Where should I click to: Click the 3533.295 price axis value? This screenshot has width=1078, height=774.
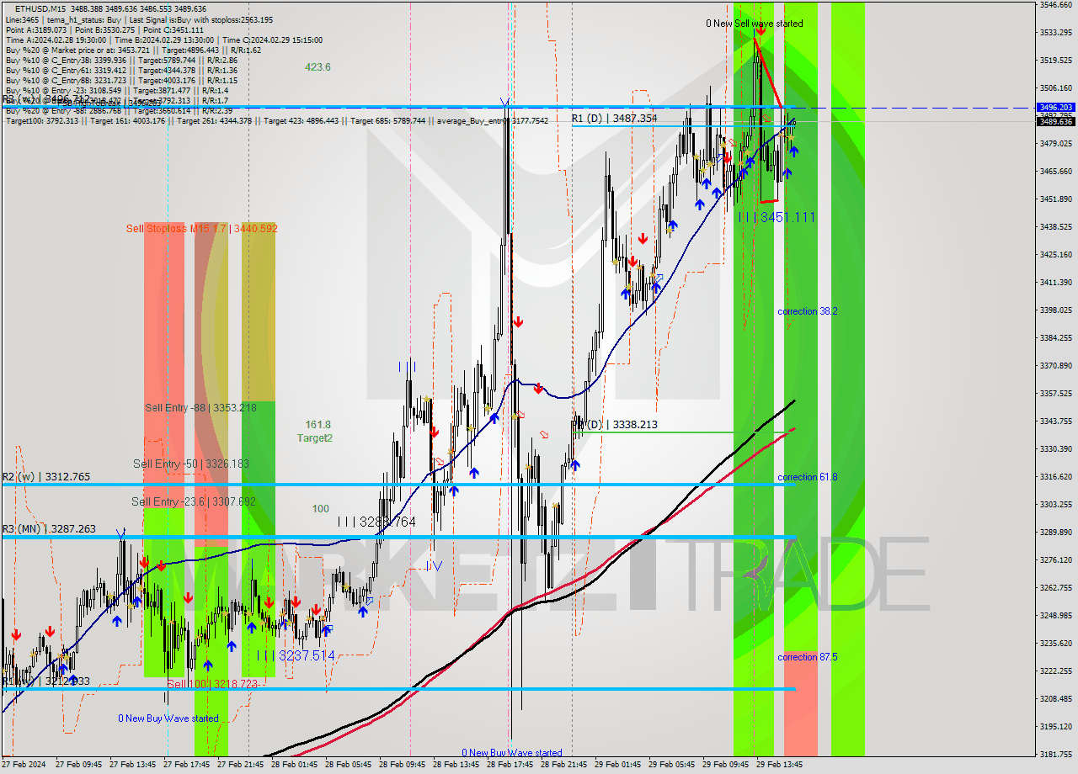pyautogui.click(x=1056, y=33)
